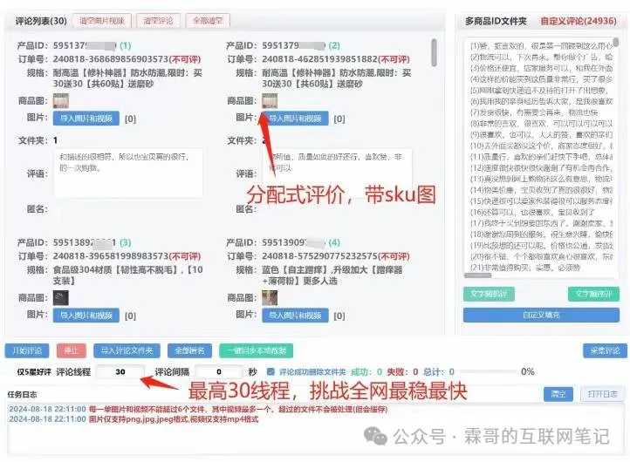Click product thumbnail of item (1)
The width and height of the screenshot is (630, 462).
tap(61, 101)
